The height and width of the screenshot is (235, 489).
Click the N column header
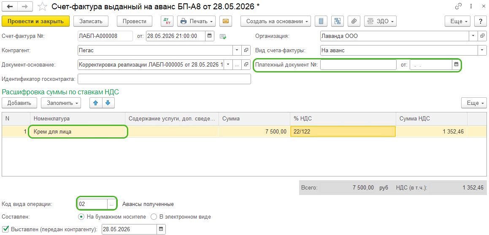tap(16, 119)
